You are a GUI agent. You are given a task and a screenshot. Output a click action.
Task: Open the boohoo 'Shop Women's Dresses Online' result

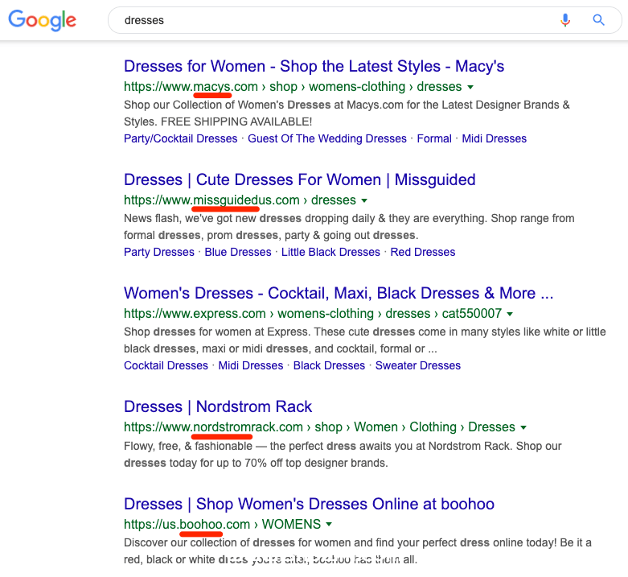click(x=309, y=504)
